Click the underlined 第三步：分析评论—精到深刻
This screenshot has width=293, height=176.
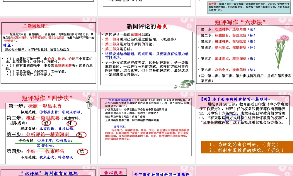tap(38, 134)
